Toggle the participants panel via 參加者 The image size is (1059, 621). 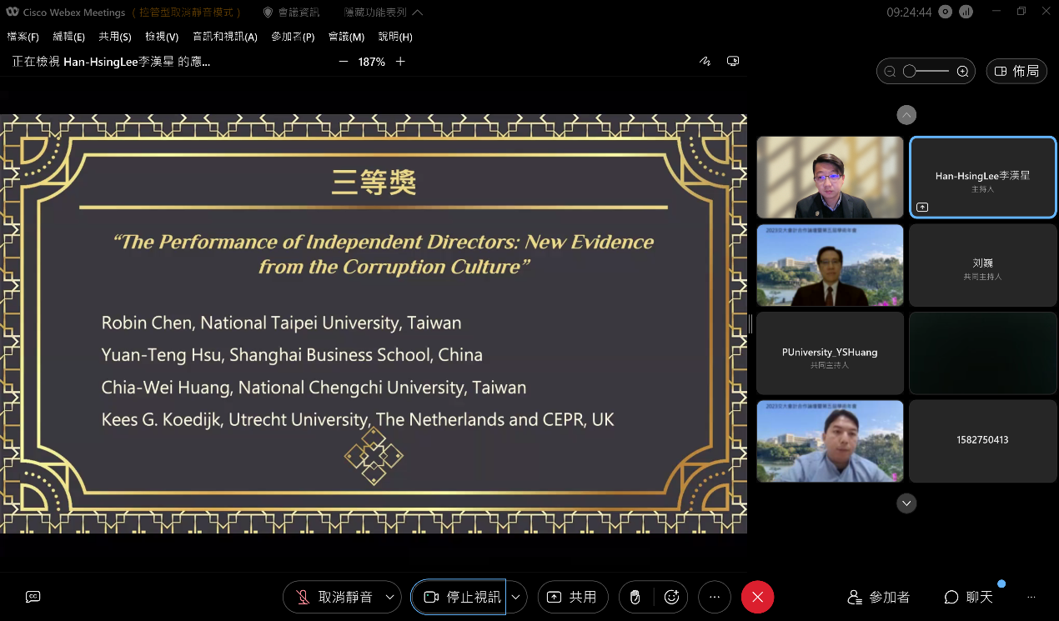click(x=879, y=597)
